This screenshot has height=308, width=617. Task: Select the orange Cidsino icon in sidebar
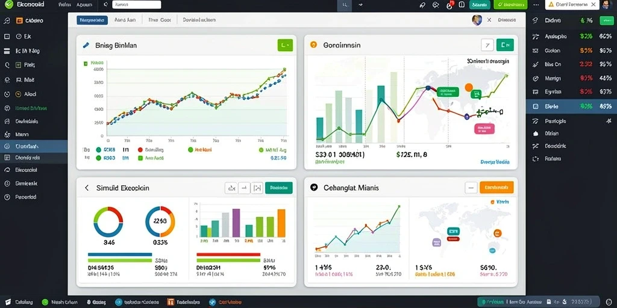19,20
